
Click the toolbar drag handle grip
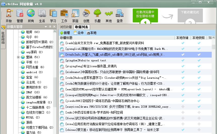pos(2,16)
